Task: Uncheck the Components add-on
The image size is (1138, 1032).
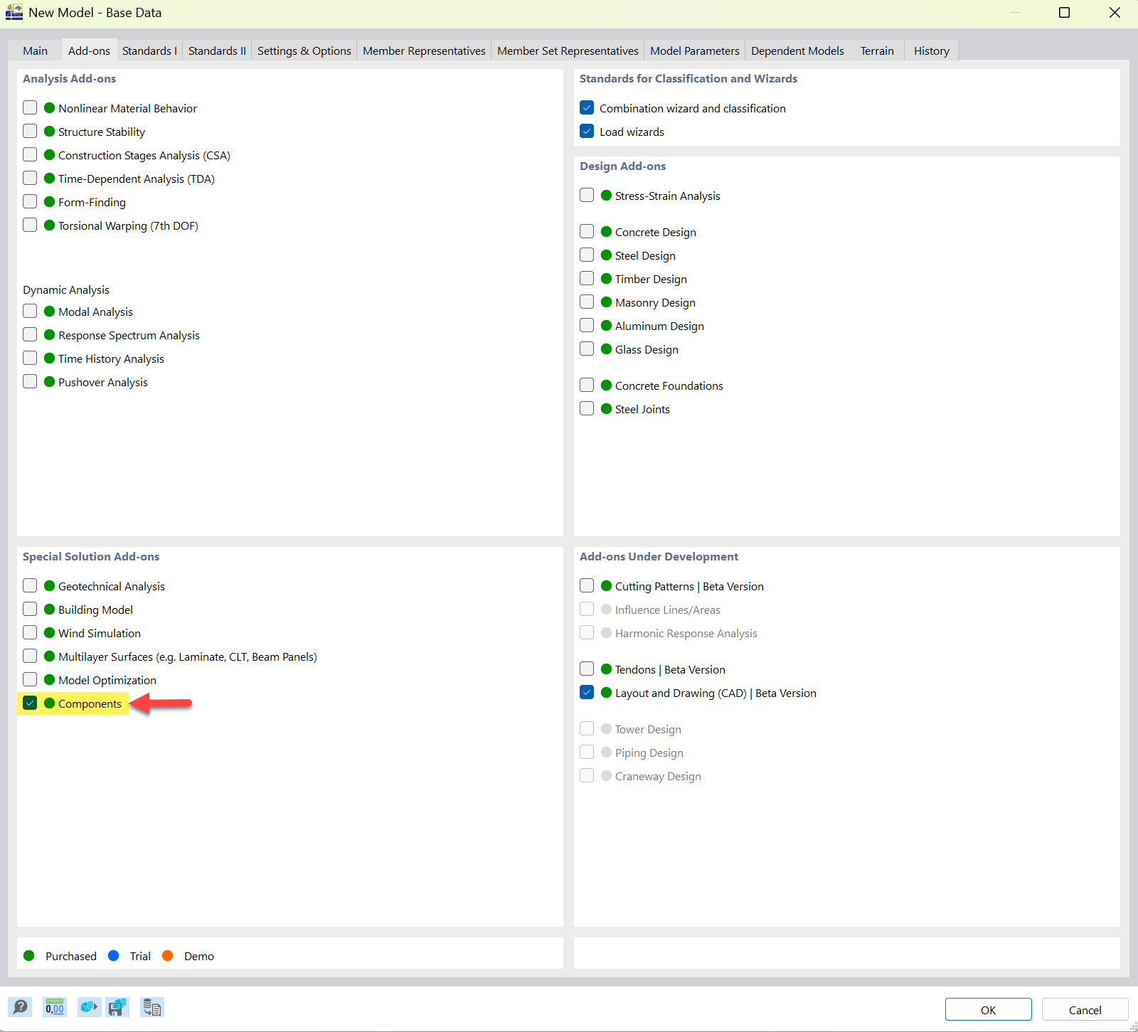Action: pyautogui.click(x=30, y=703)
